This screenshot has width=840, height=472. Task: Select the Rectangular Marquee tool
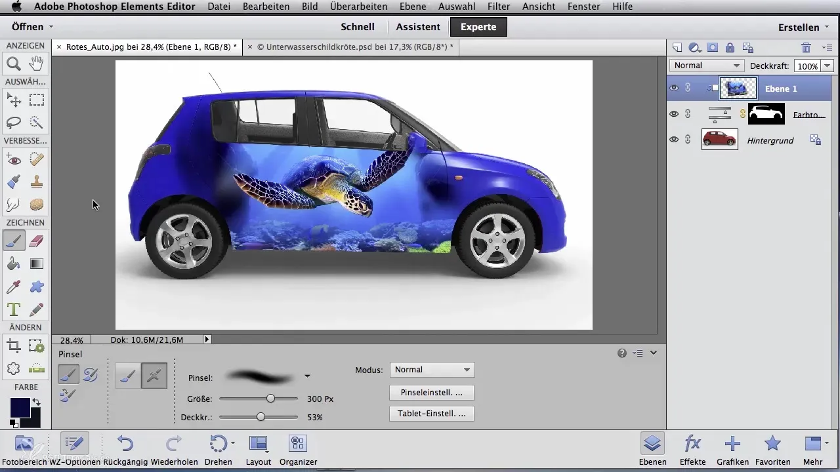click(x=37, y=100)
